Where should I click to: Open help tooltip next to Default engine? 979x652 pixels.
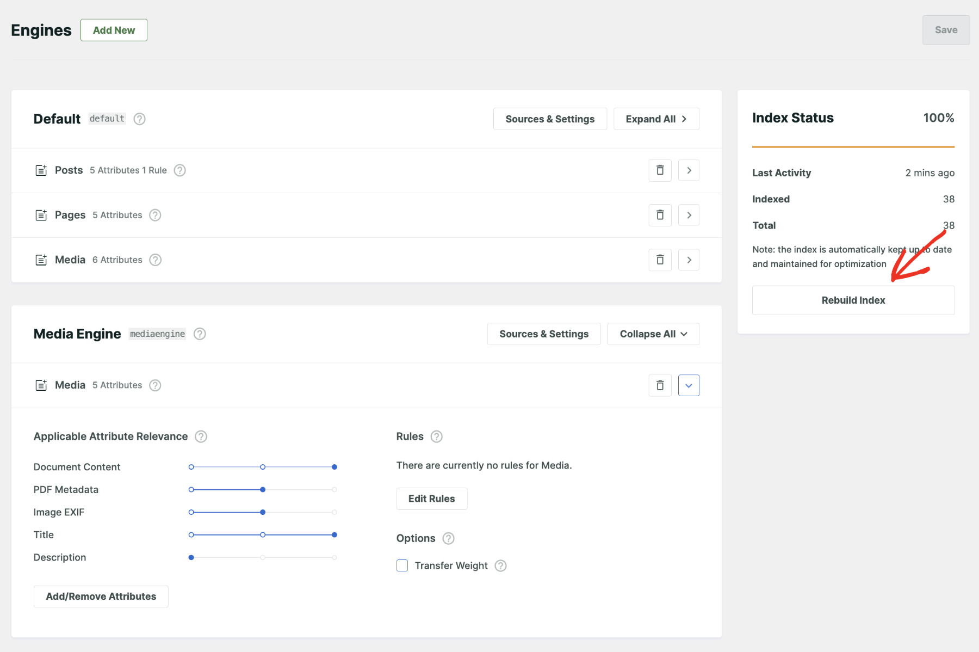(x=139, y=119)
